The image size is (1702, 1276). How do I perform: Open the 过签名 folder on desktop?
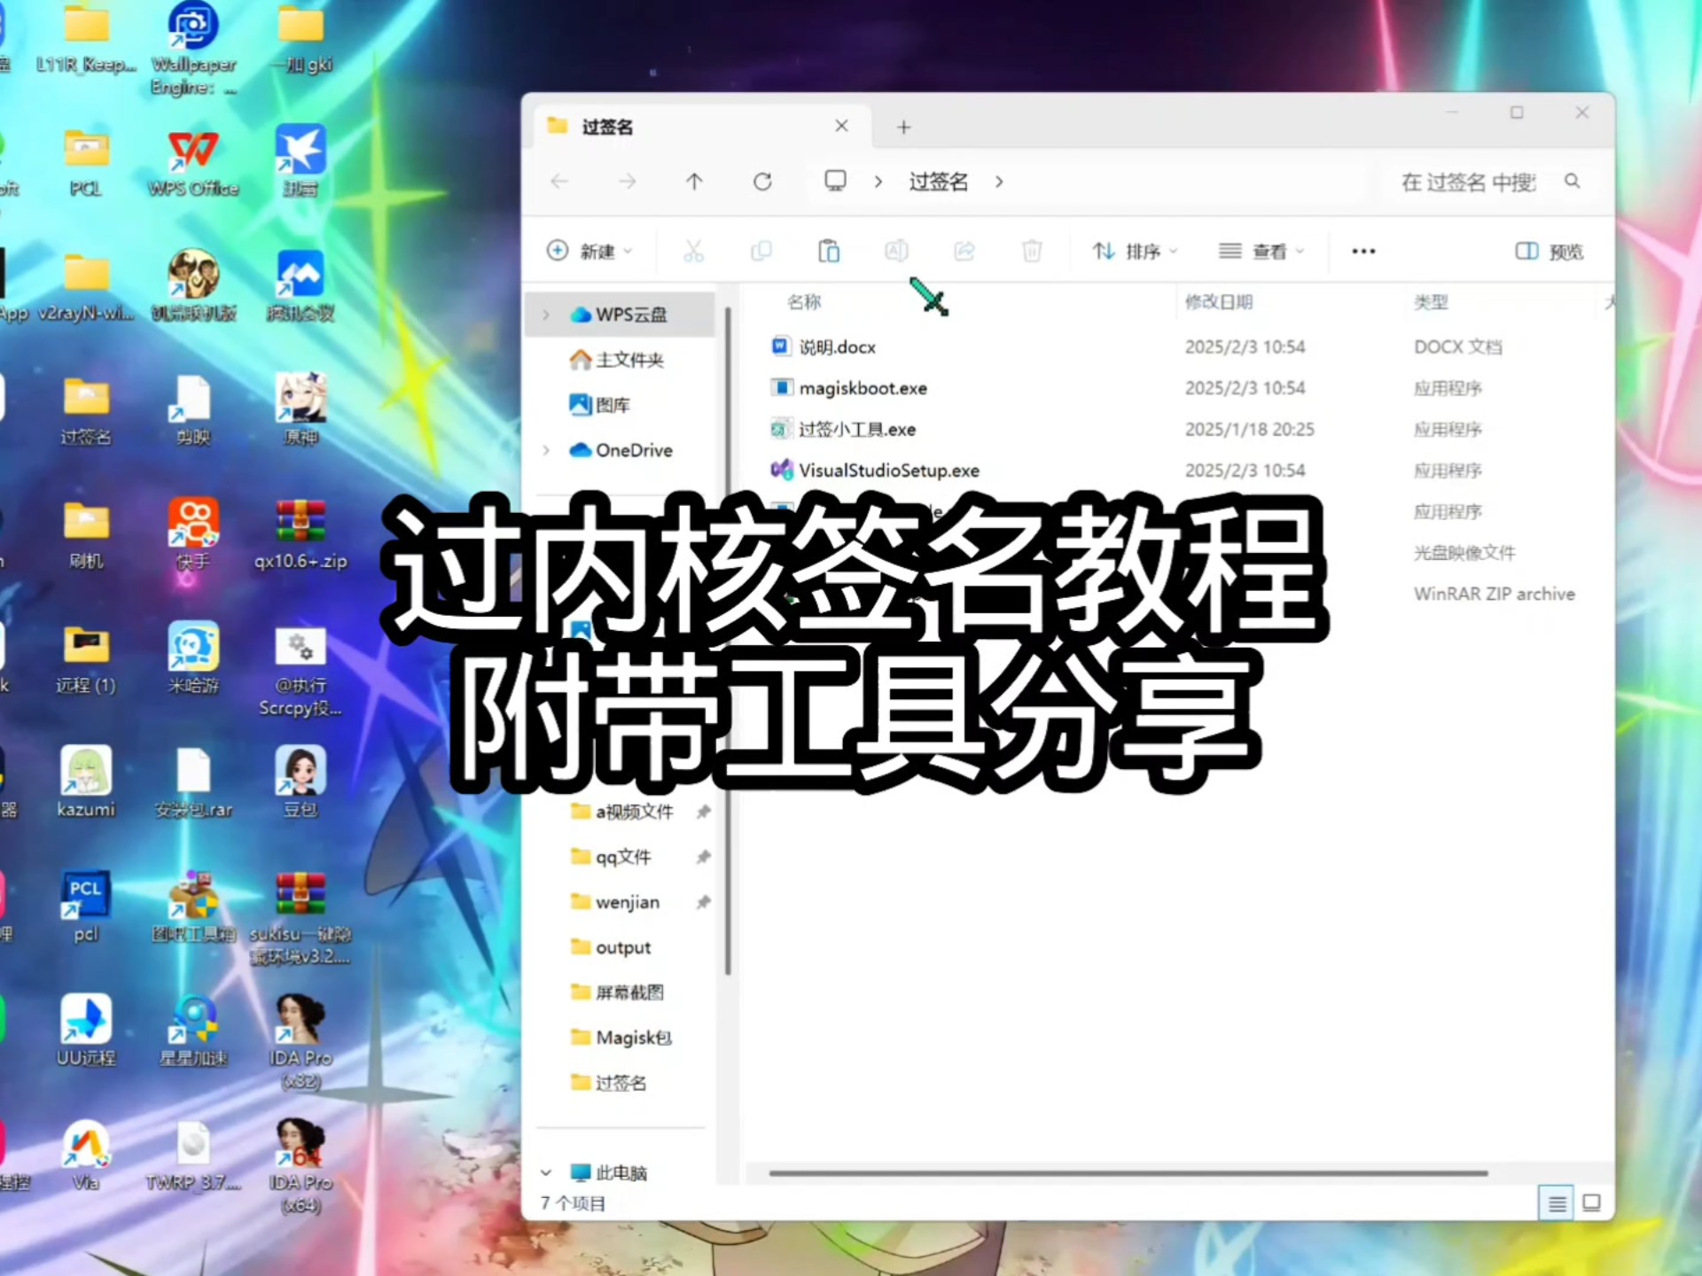pos(86,409)
